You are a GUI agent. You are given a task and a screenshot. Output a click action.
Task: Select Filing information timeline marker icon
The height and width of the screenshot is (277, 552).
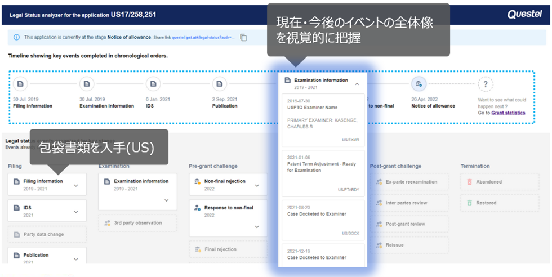coord(20,84)
